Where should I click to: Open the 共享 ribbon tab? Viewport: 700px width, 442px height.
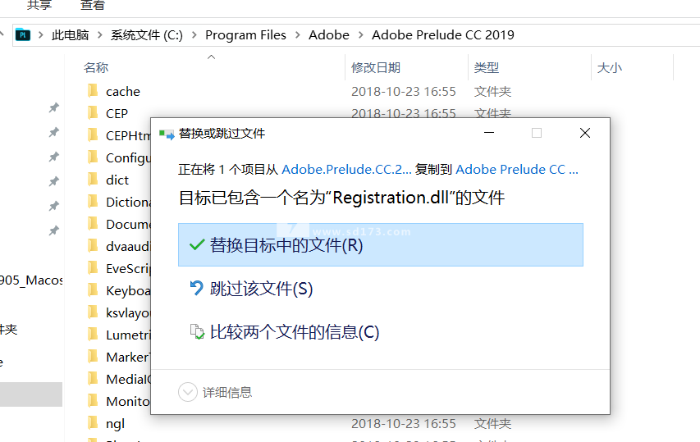(x=40, y=5)
